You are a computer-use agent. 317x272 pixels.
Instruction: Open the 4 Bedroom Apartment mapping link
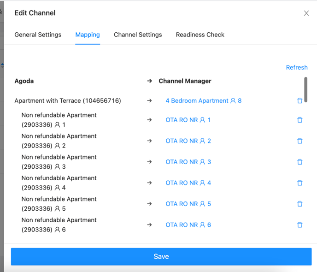point(204,101)
